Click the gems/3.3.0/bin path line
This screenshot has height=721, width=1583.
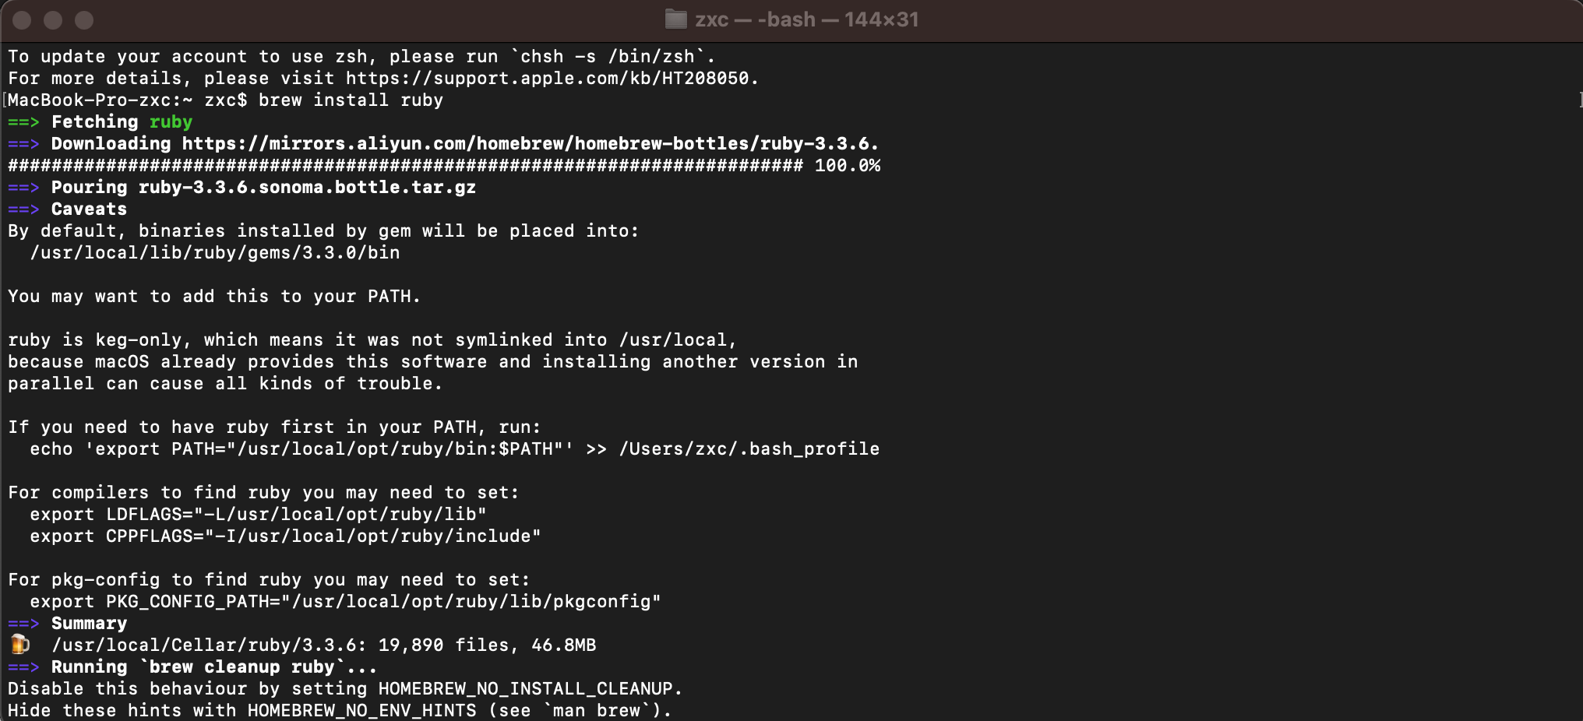point(214,253)
